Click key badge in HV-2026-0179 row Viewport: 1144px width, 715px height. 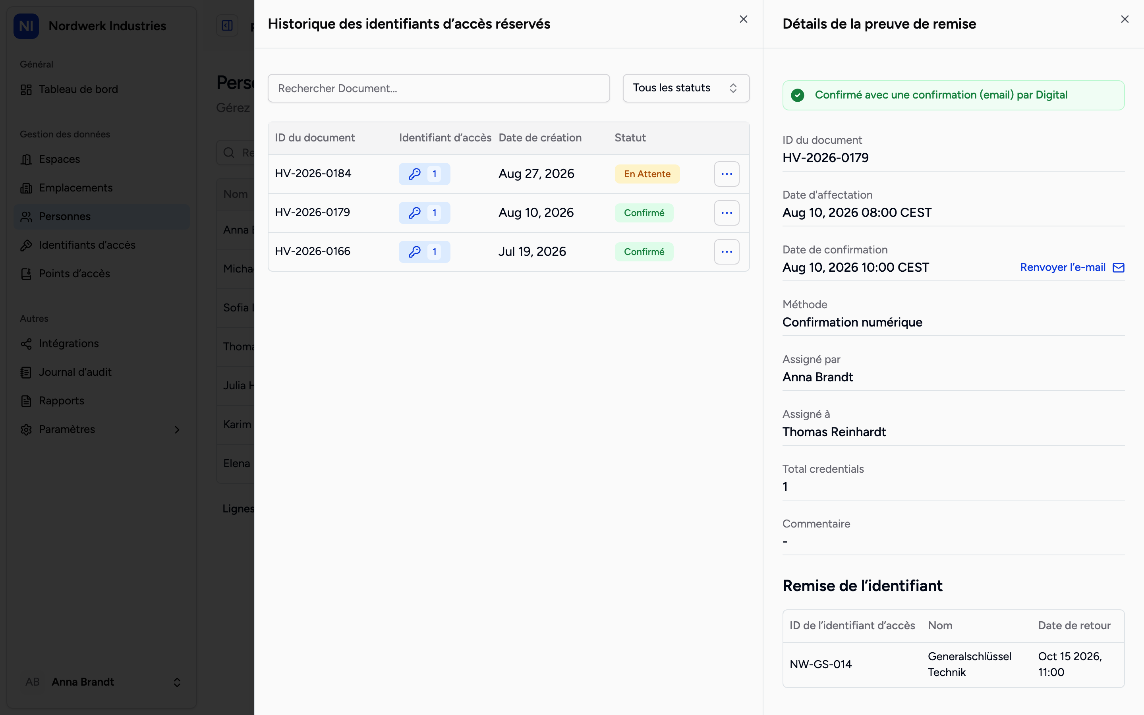click(425, 213)
